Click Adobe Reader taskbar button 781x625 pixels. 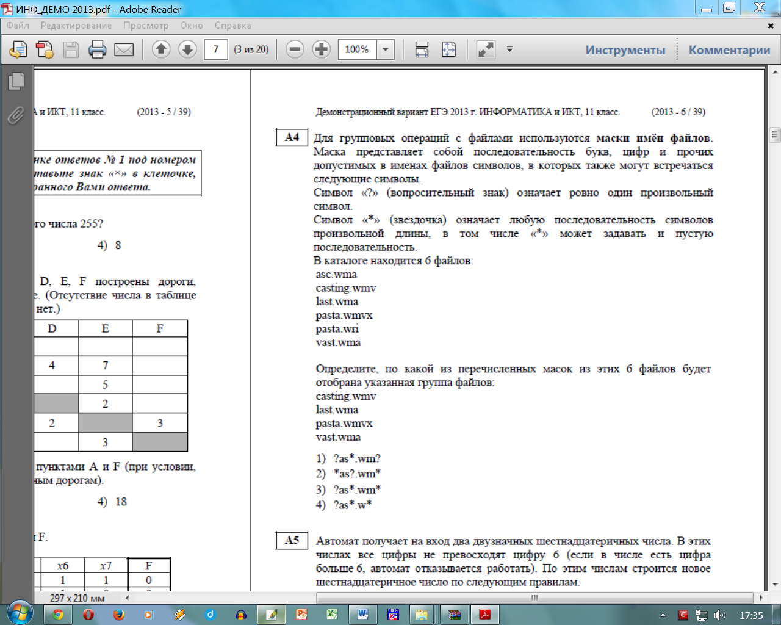tap(485, 615)
